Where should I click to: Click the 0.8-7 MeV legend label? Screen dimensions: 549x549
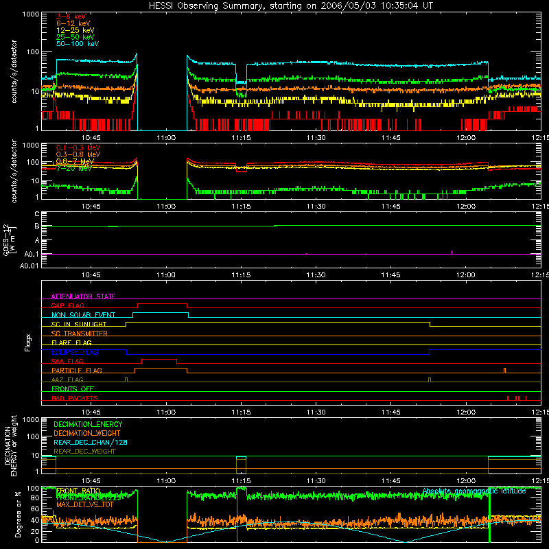75,161
